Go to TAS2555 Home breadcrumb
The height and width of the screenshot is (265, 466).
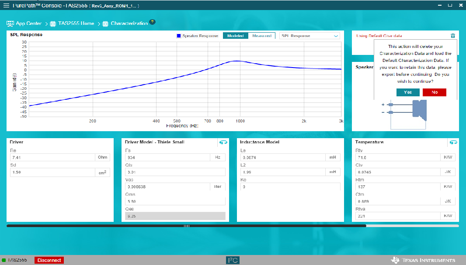point(76,24)
